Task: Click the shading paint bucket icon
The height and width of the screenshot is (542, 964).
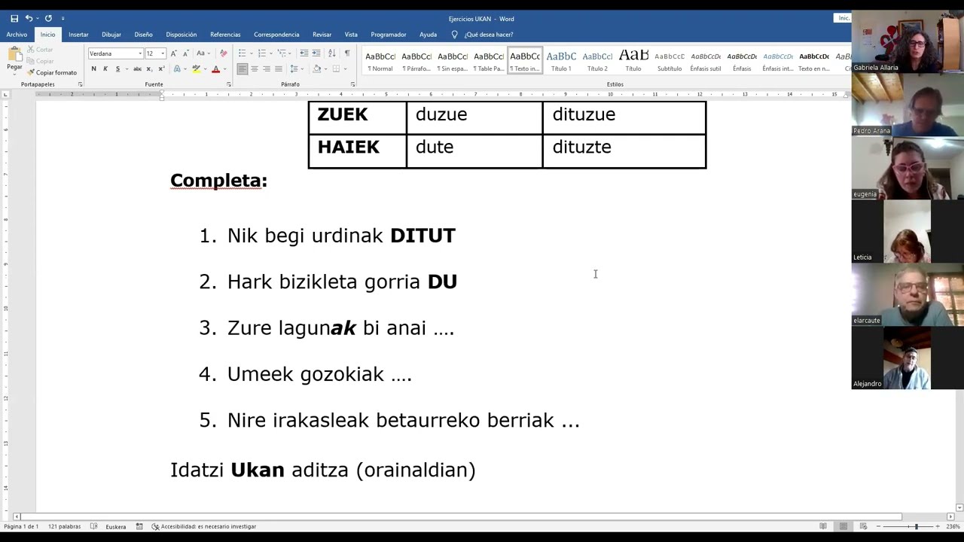Action: (x=316, y=69)
